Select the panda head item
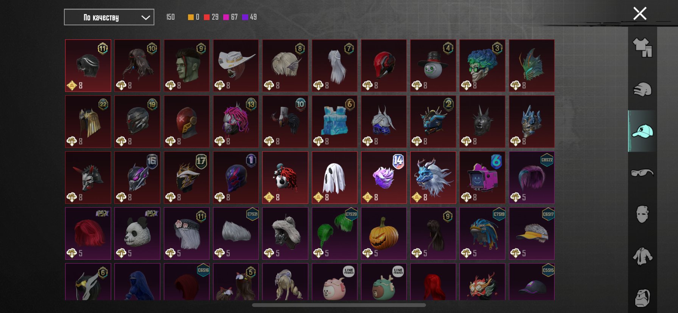The width and height of the screenshot is (678, 313). click(x=137, y=234)
